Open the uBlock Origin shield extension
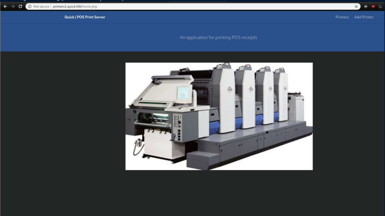 373,6
